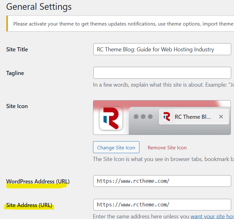Click the Site Address (URL) input field
This screenshot has width=234, height=219.
pyautogui.click(x=162, y=205)
